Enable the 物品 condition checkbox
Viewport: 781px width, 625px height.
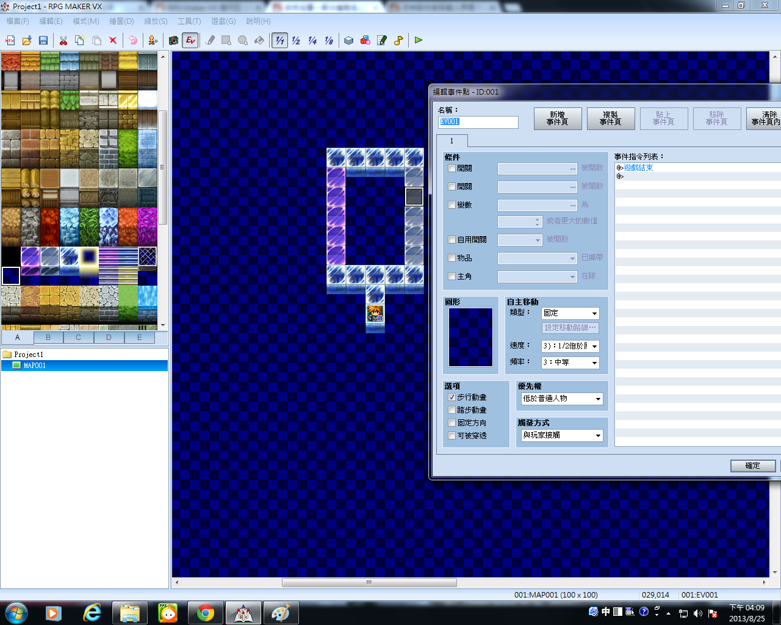coord(452,258)
